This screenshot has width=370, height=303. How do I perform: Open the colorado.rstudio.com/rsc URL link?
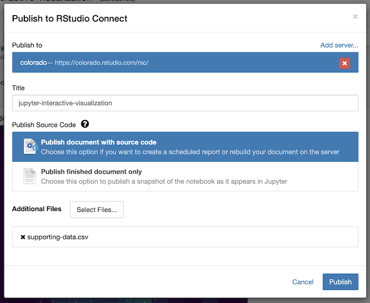(102, 63)
